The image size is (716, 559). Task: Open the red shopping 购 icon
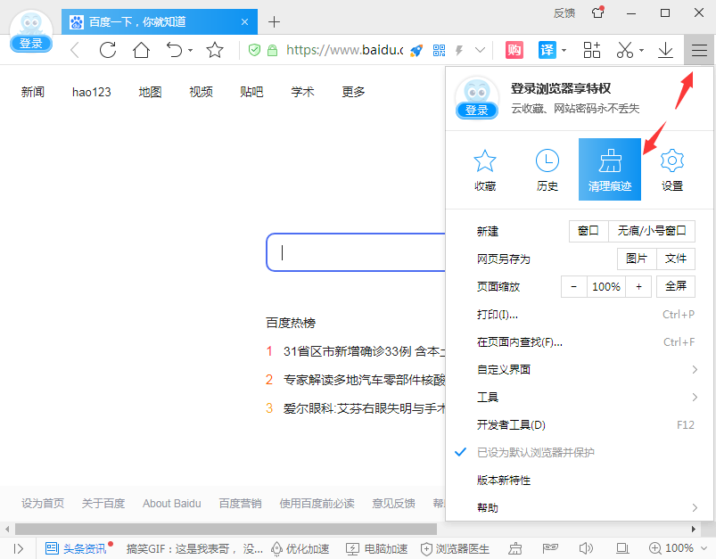(x=514, y=50)
